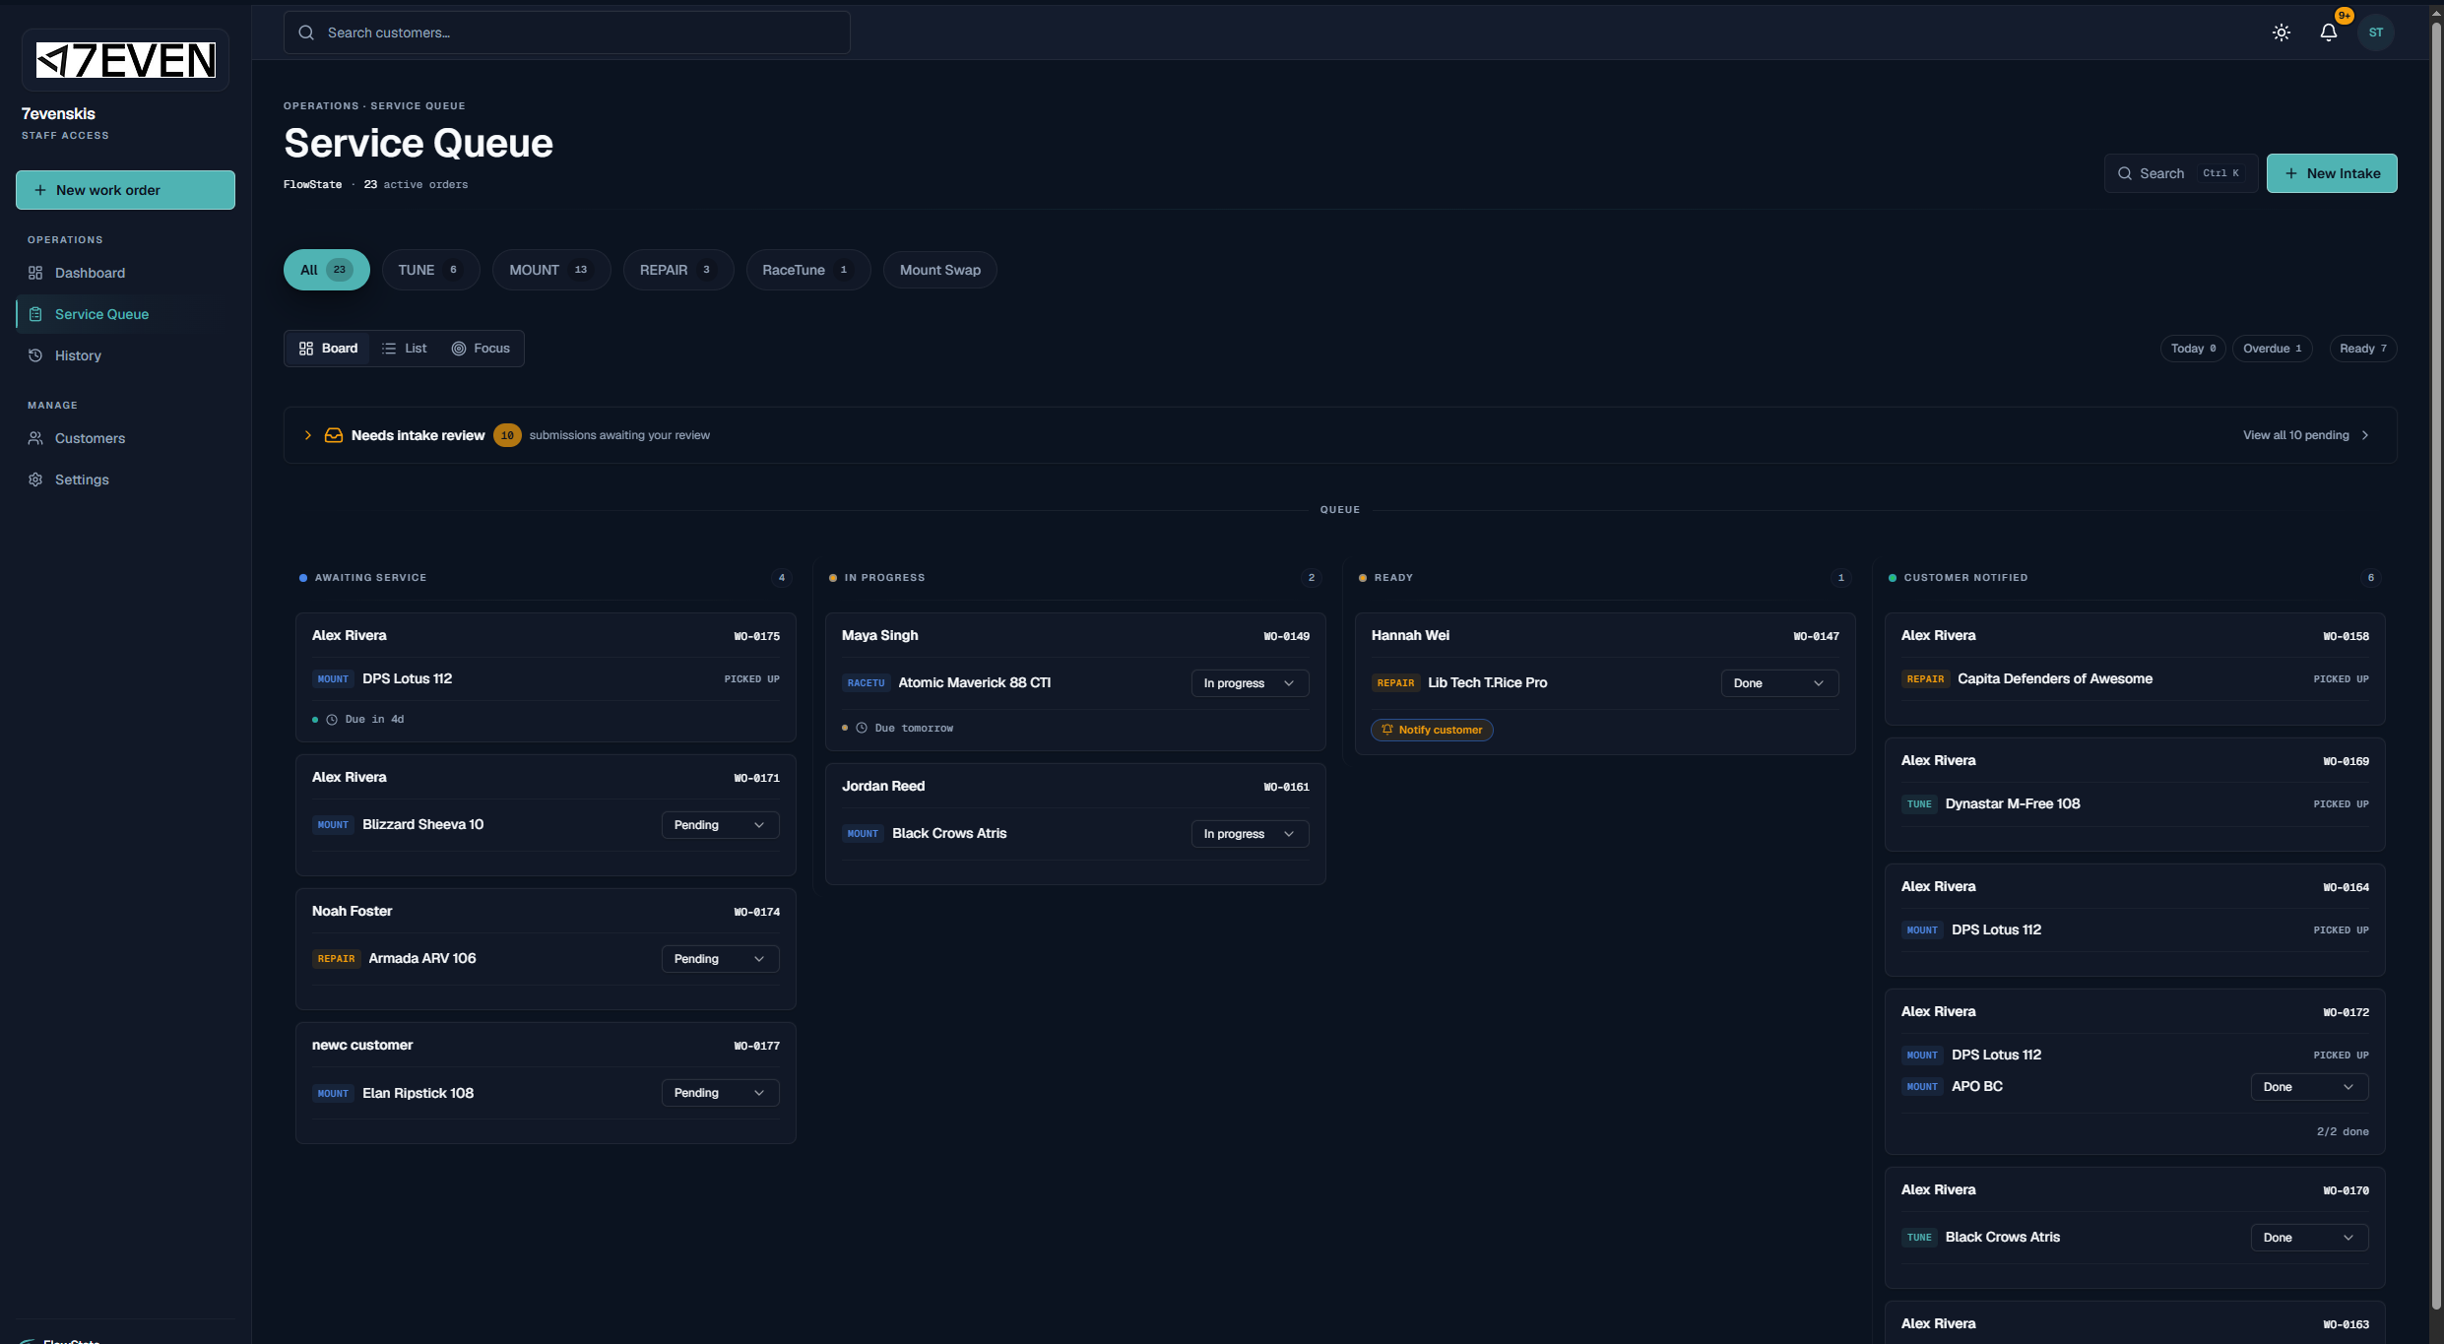Screen dimensions: 2444x1344
Task: Toggle the light/dark theme sun icon
Action: coord(2281,32)
